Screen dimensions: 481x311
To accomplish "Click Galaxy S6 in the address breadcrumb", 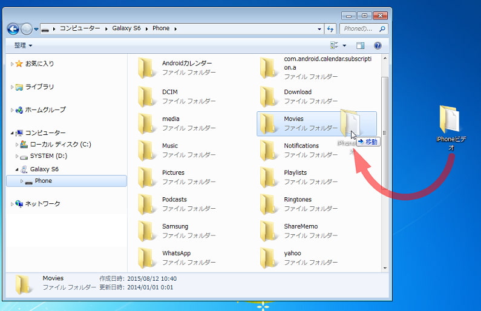I will pyautogui.click(x=126, y=28).
